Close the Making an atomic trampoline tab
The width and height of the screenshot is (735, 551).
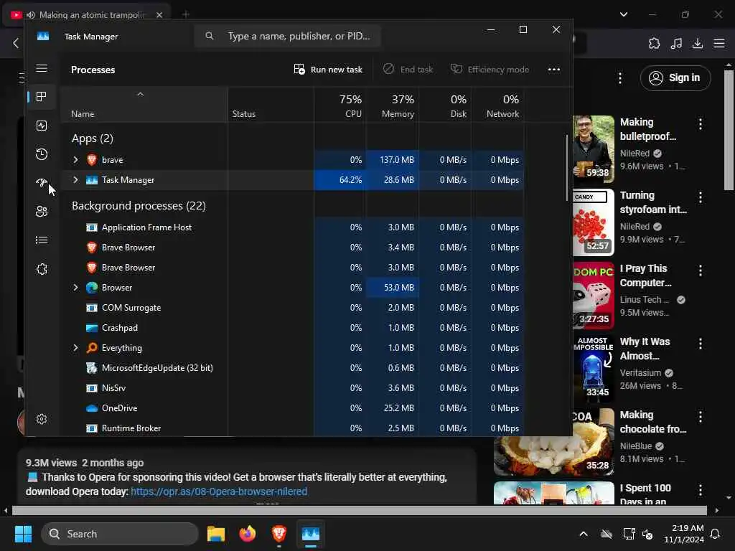(159, 15)
